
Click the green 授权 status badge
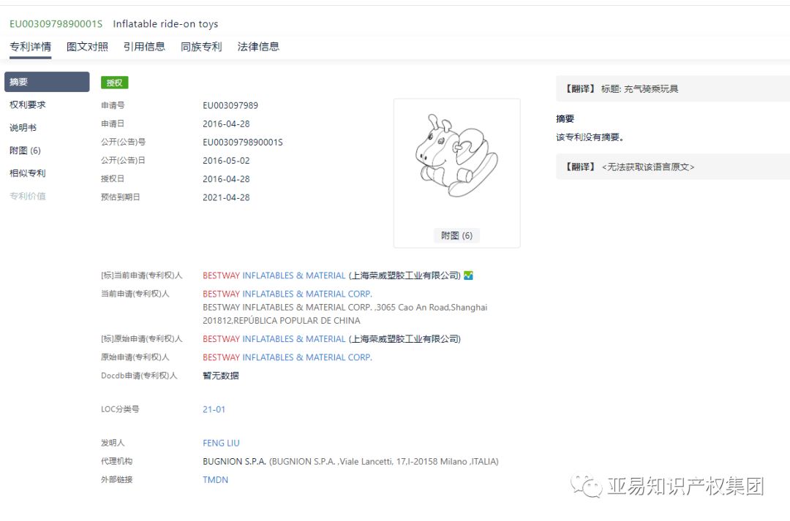coord(114,83)
